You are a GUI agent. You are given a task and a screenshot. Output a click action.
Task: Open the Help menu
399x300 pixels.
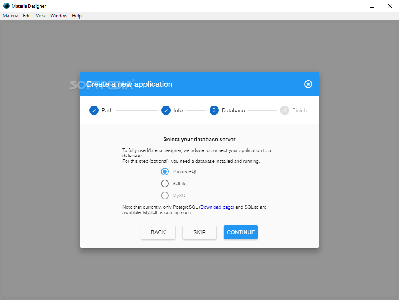click(77, 16)
